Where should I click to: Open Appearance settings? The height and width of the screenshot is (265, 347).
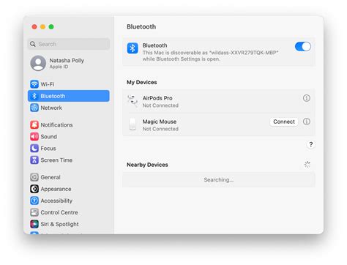69,189
